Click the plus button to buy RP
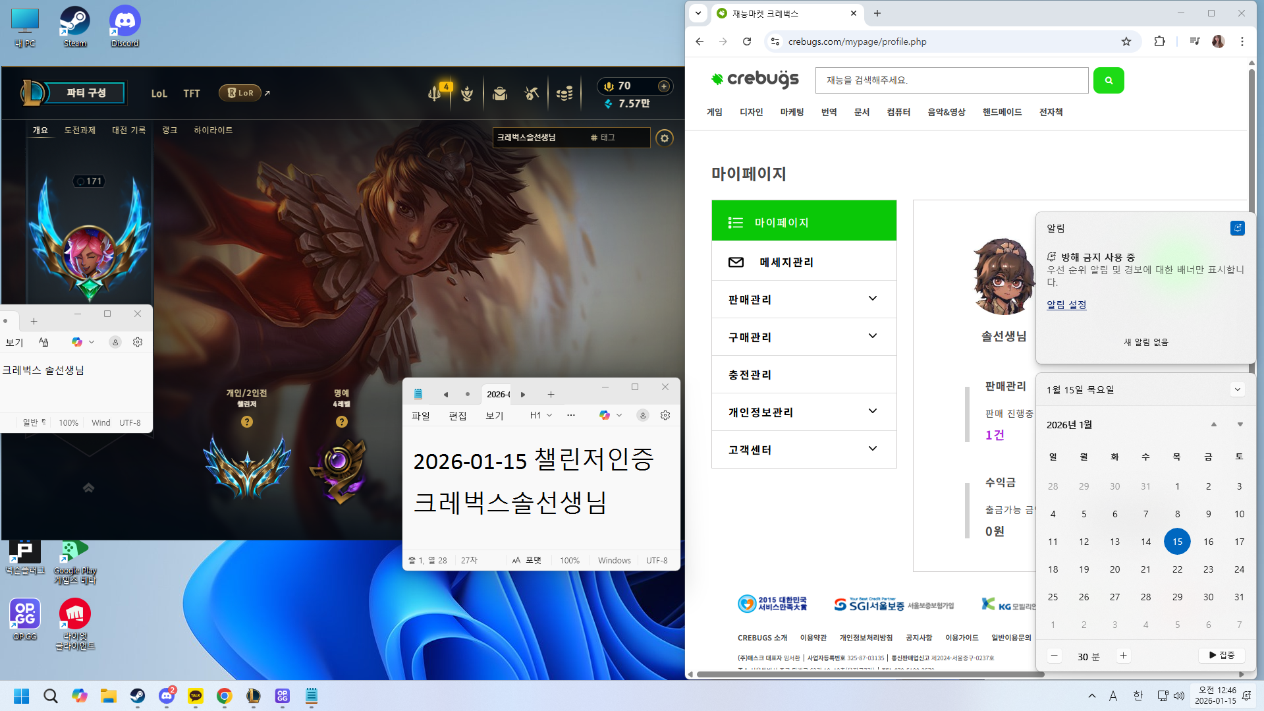 point(664,86)
